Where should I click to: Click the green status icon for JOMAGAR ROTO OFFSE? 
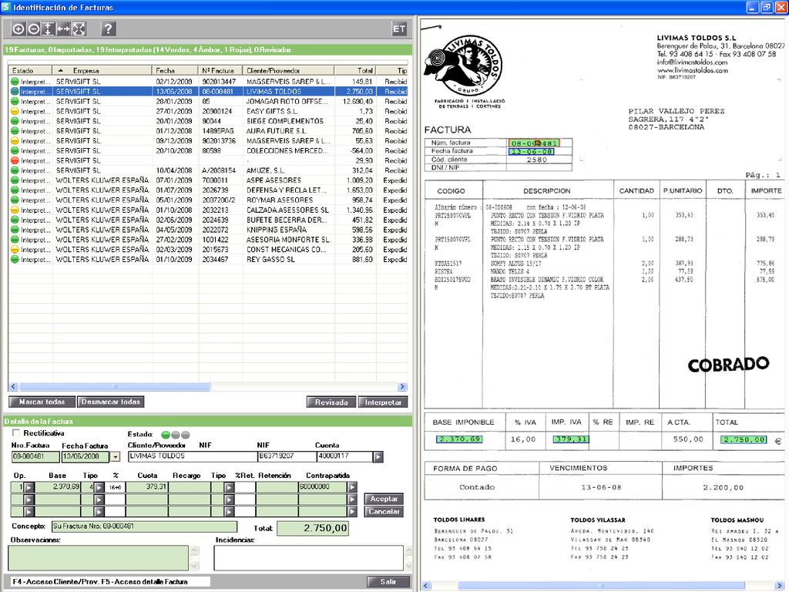[15, 101]
